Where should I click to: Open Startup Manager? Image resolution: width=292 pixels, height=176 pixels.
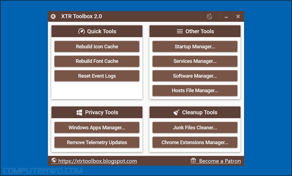195,46
